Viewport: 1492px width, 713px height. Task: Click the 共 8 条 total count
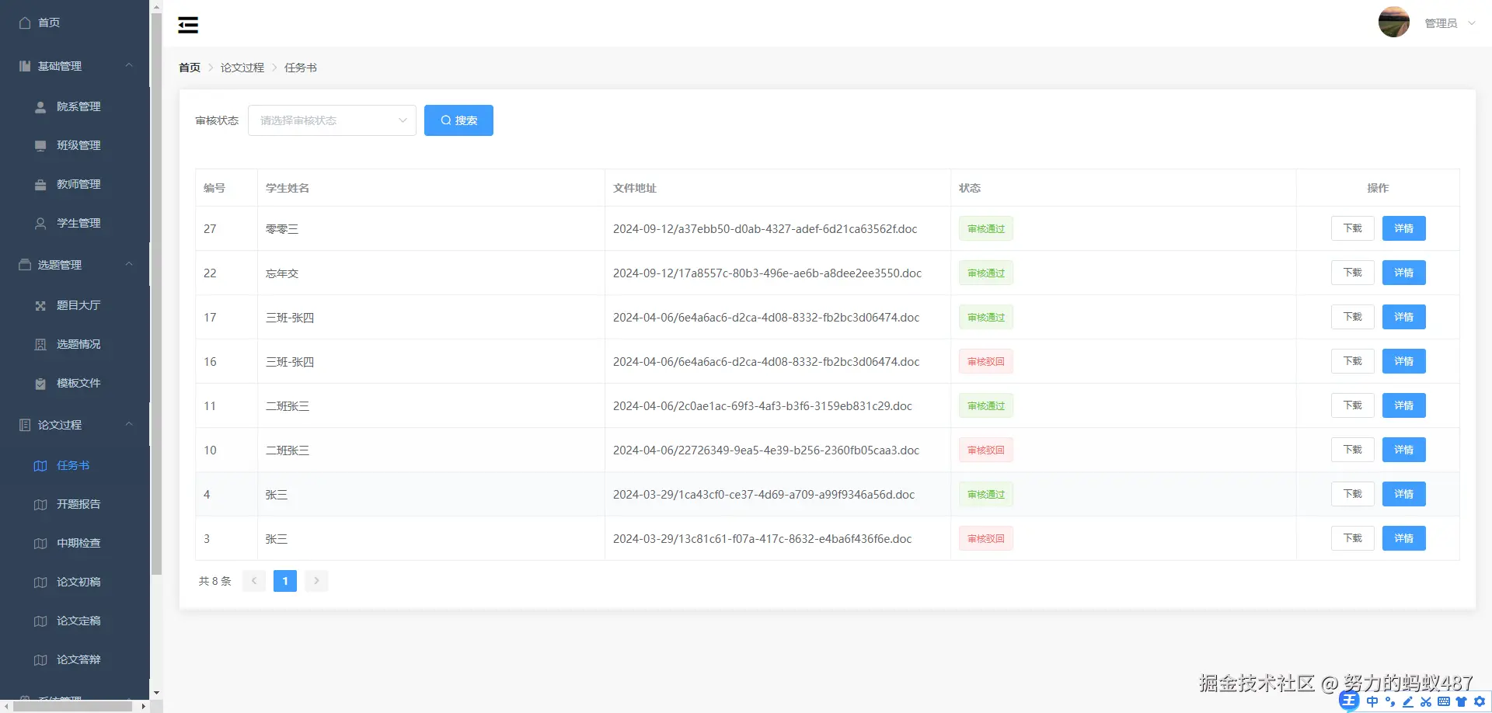click(215, 581)
